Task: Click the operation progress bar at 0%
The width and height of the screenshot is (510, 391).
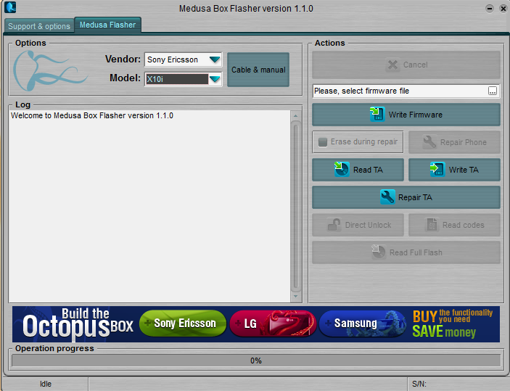Action: 256,361
